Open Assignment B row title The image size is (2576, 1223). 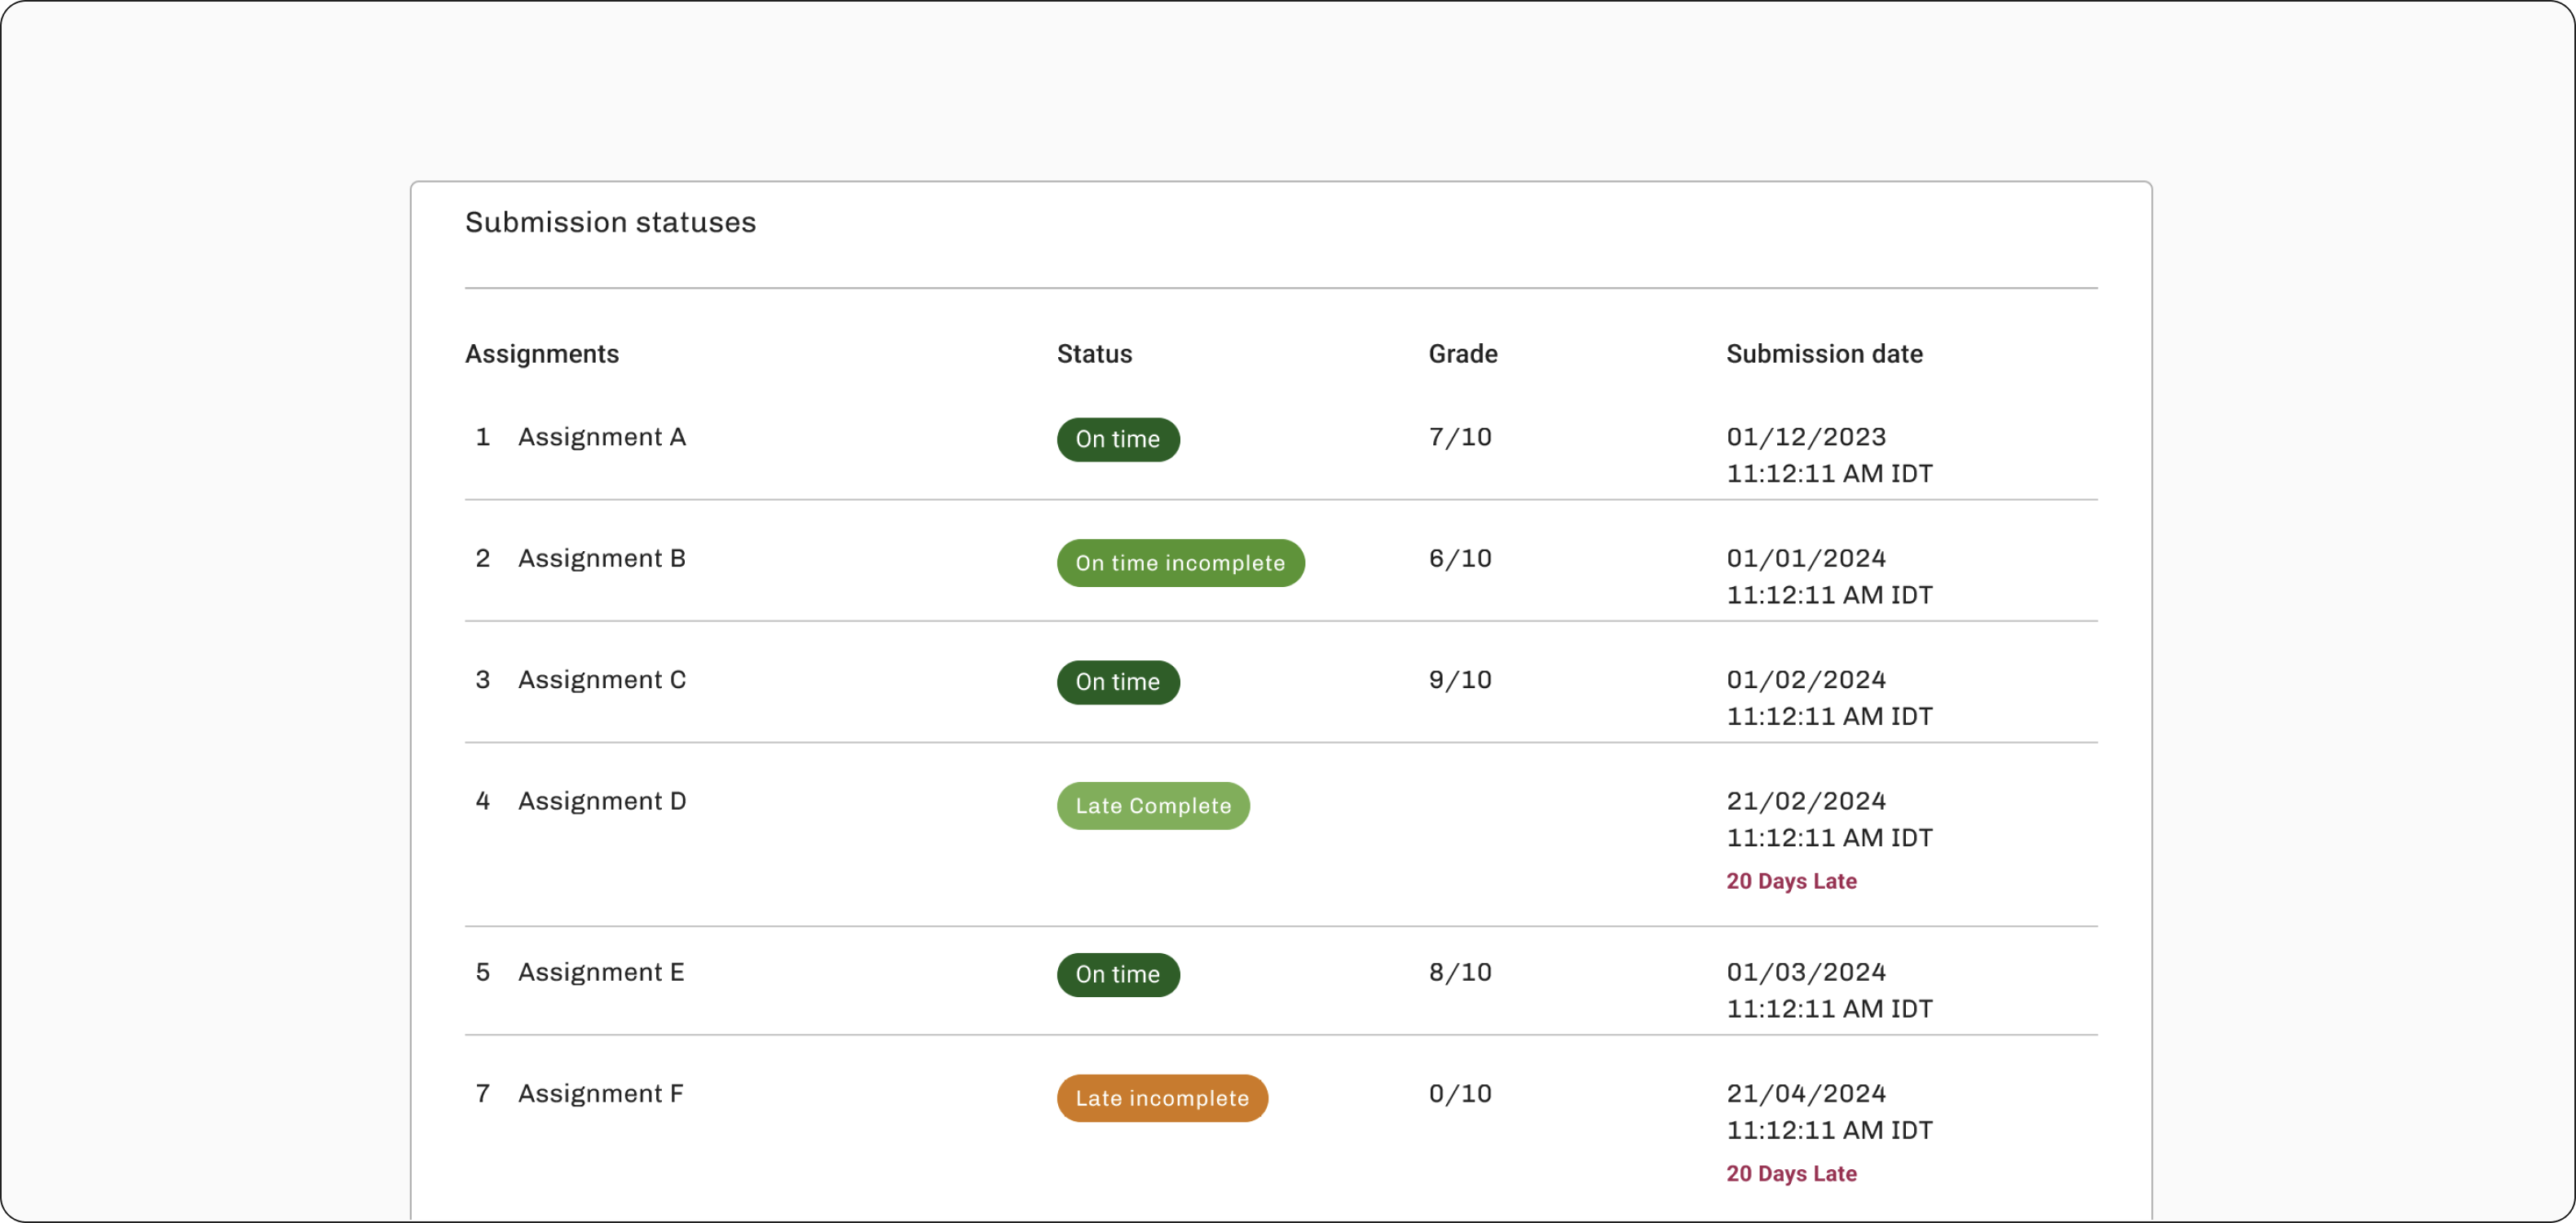point(602,558)
